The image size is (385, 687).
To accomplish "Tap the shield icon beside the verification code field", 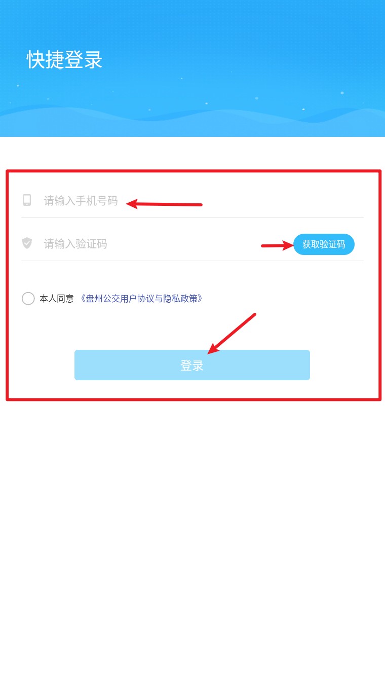I will 27,243.
